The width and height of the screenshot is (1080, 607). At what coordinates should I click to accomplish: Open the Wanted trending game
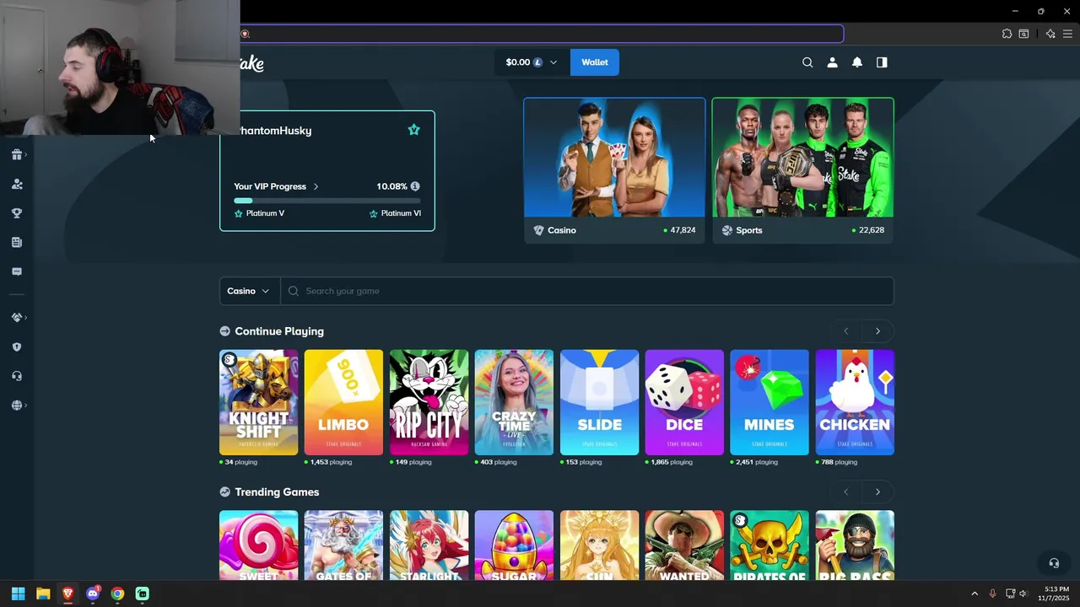click(684, 545)
